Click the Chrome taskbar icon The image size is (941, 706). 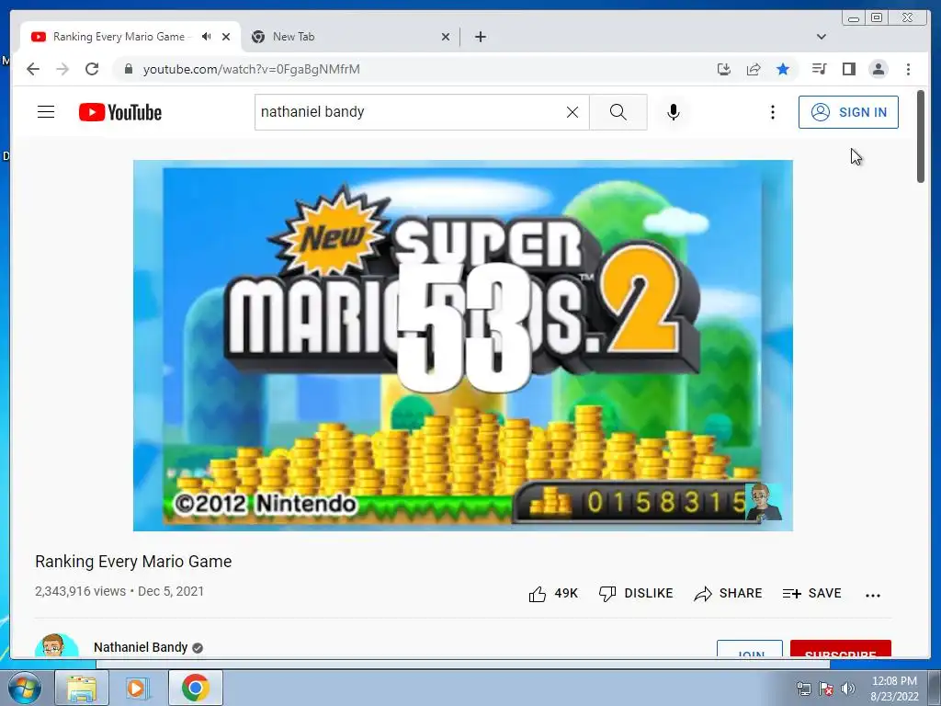tap(195, 688)
